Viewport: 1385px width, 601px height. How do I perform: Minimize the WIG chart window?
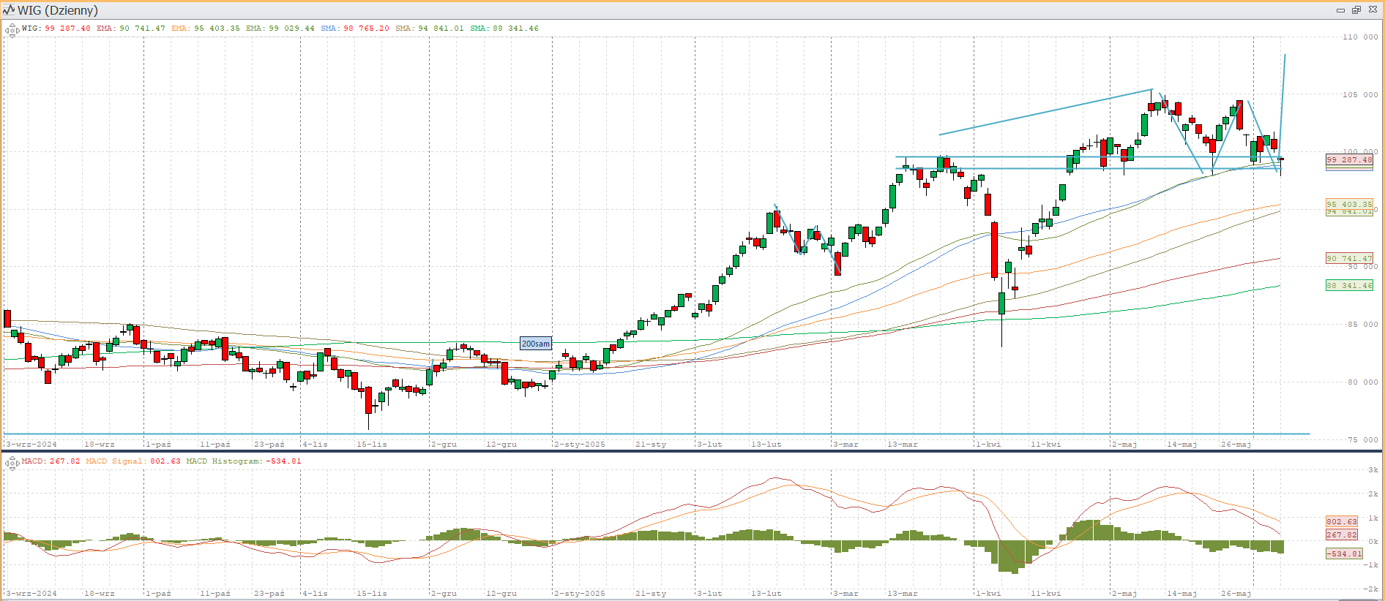pos(1340,10)
